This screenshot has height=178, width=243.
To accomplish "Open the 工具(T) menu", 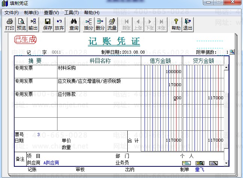I will [x=71, y=13].
